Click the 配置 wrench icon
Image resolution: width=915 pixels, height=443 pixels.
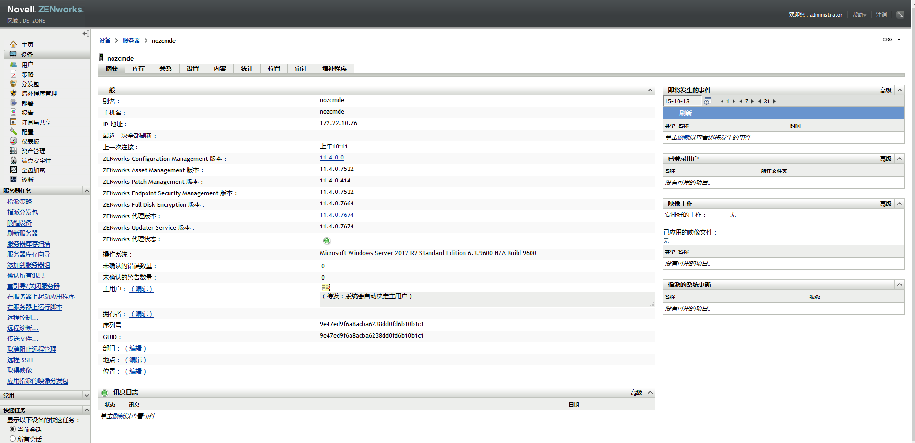click(13, 132)
